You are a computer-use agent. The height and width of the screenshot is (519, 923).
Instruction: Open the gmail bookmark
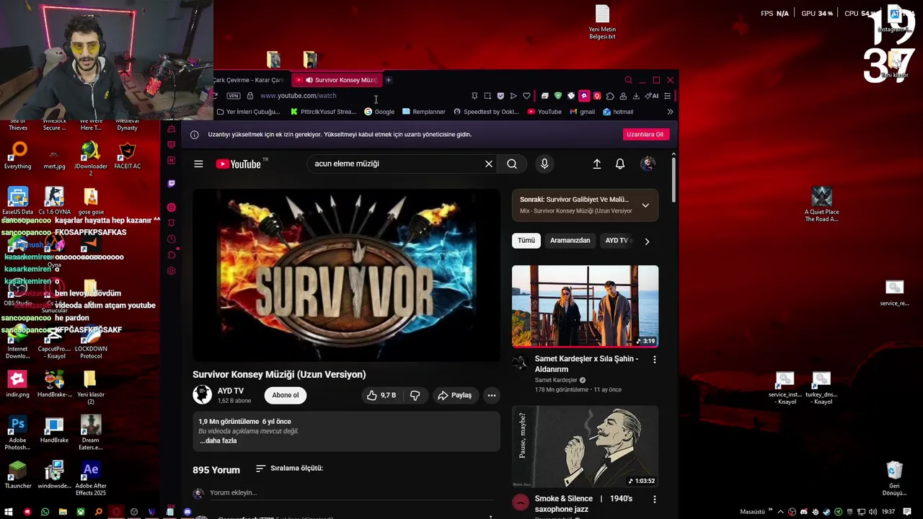point(583,112)
